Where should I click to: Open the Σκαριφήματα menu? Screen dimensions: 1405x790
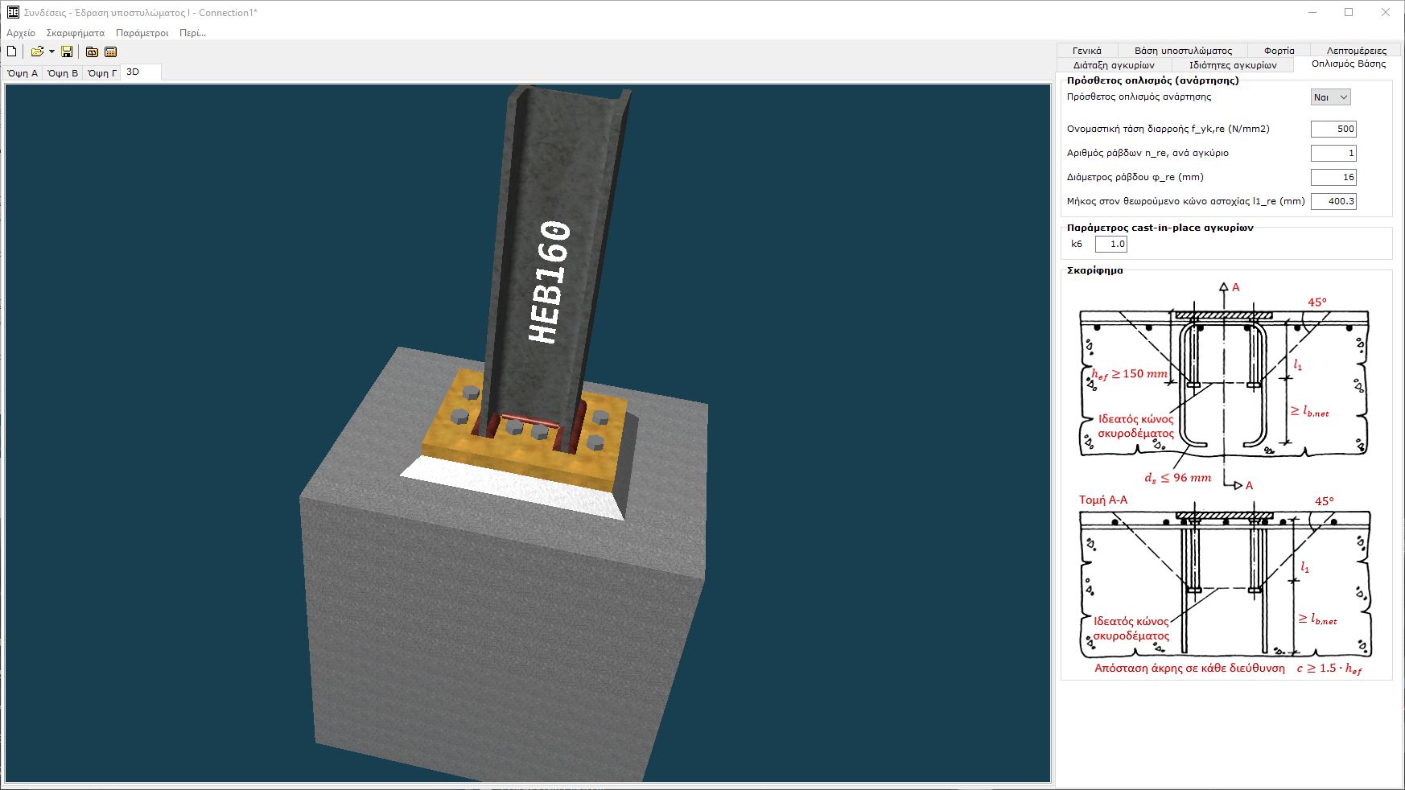[75, 33]
